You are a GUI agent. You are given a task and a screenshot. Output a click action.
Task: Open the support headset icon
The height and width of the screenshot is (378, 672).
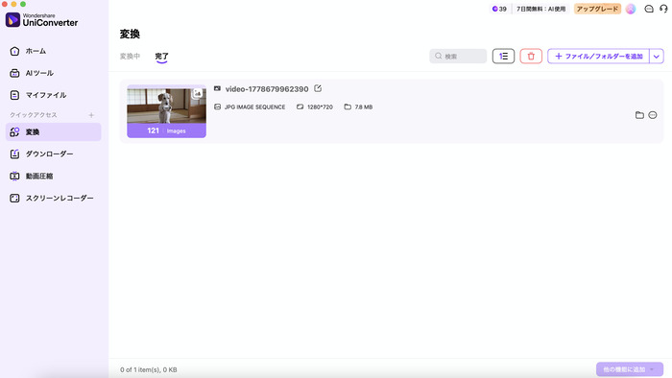663,9
